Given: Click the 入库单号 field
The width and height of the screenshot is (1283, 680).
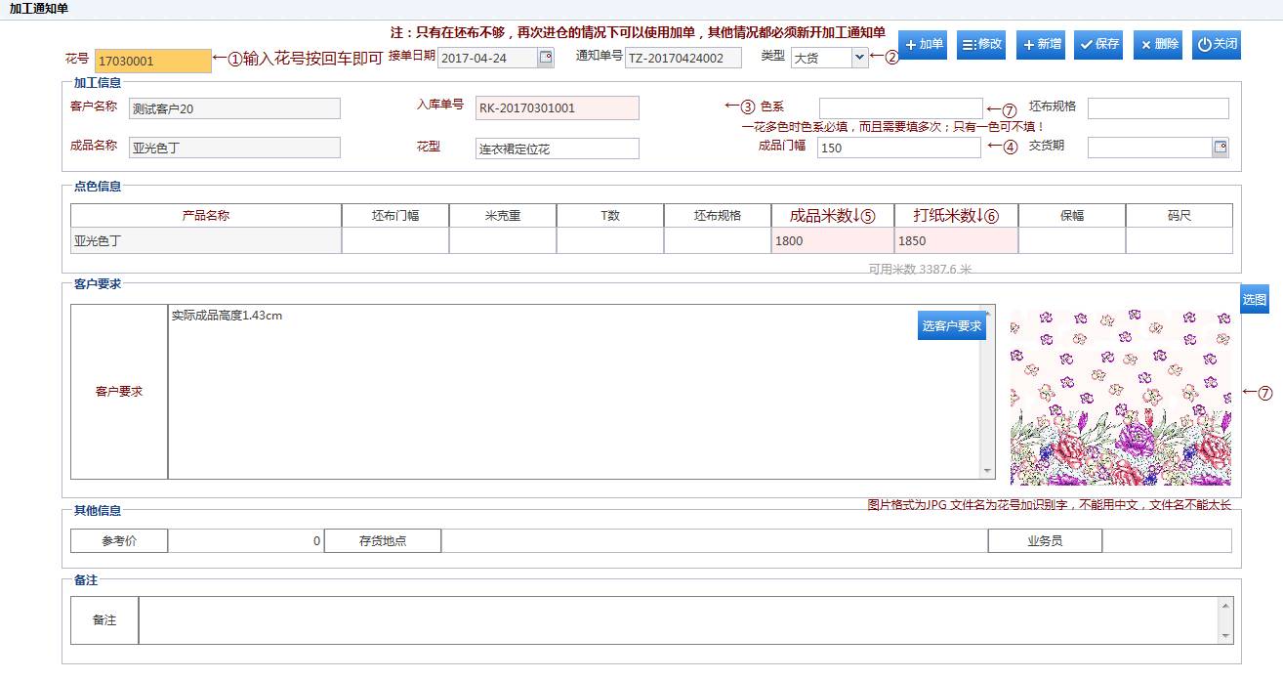Looking at the screenshot, I should [x=557, y=108].
